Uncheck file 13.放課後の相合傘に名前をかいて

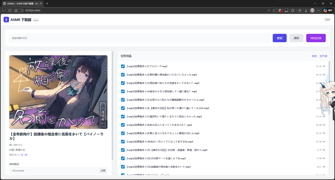click(x=123, y=167)
